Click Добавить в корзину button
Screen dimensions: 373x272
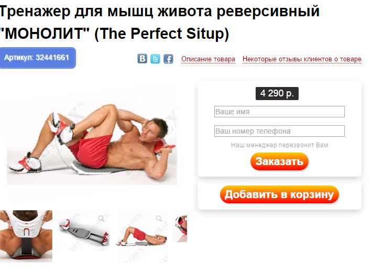279,194
